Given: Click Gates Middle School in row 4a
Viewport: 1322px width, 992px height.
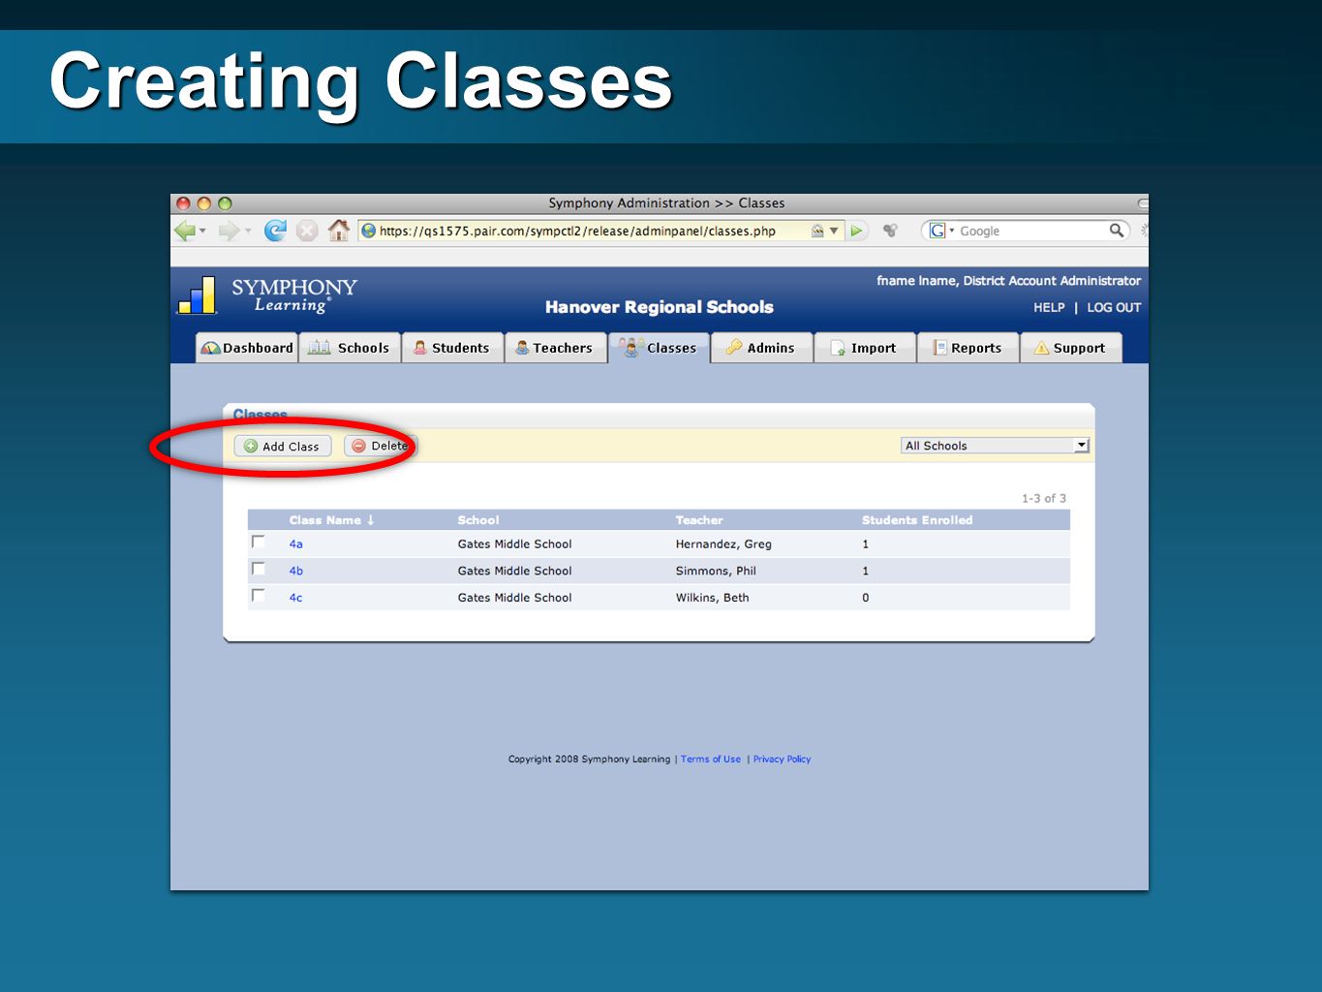Looking at the screenshot, I should 514,544.
